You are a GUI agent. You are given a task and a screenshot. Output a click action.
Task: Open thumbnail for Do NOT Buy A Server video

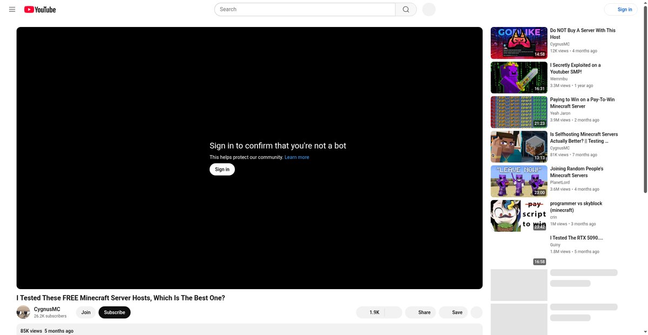click(x=519, y=43)
